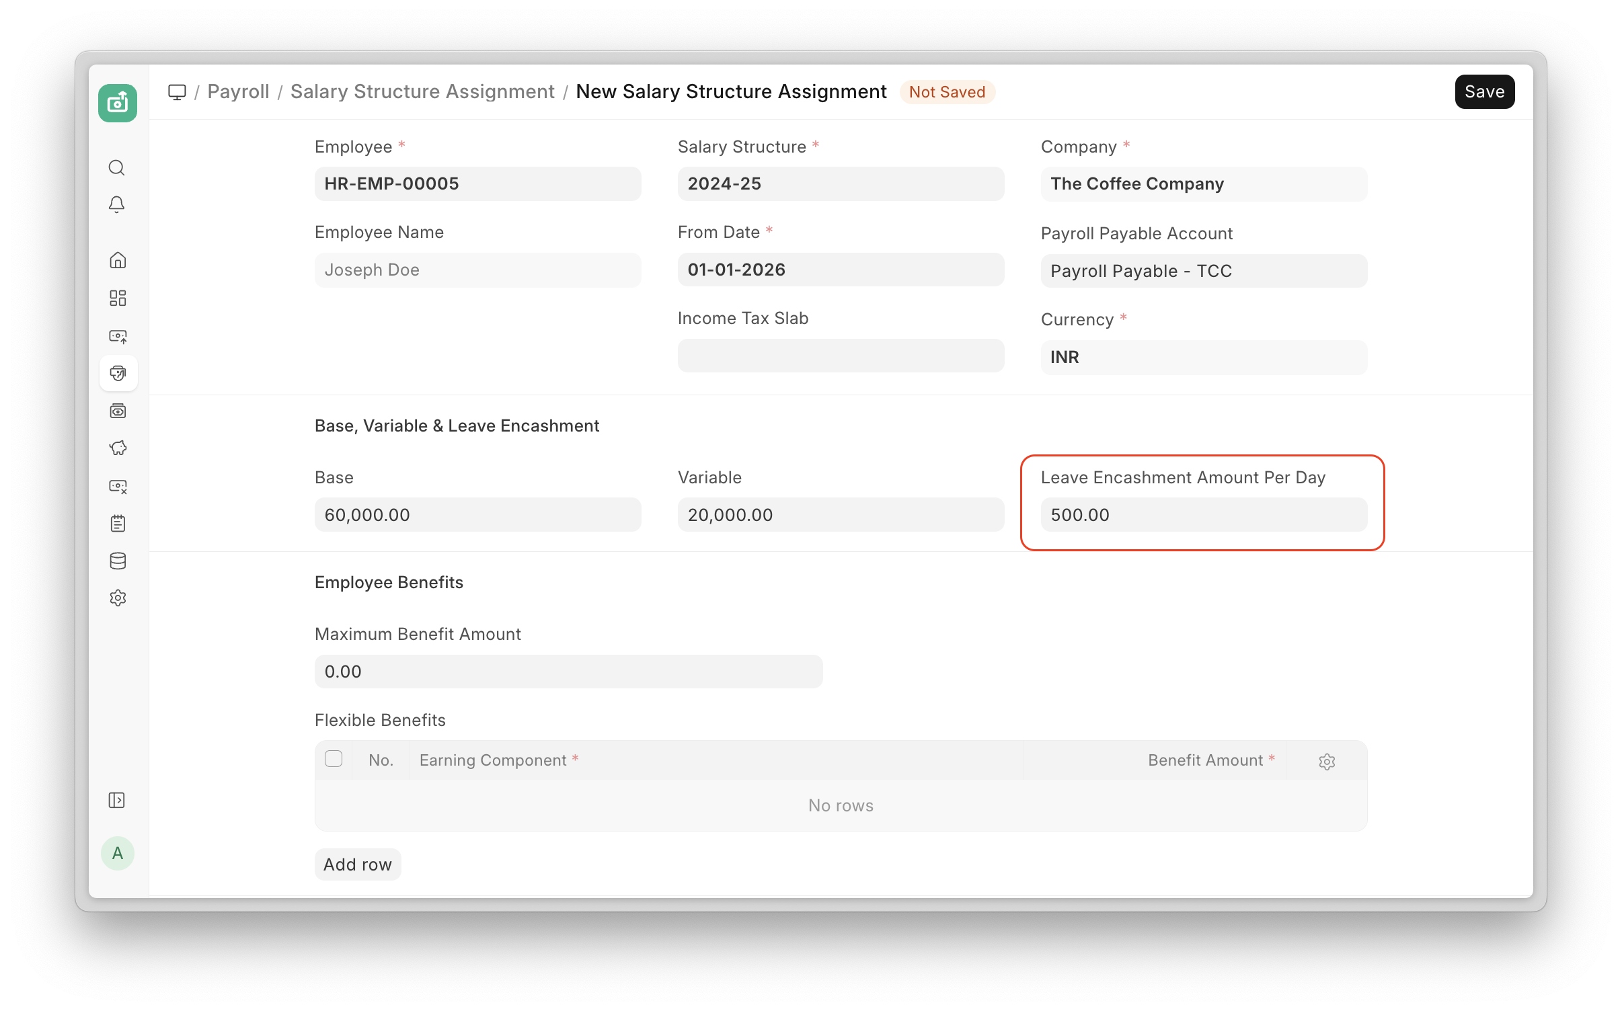Expand the sidebar panel toggle icon
This screenshot has width=1622, height=1011.
pos(117,800)
